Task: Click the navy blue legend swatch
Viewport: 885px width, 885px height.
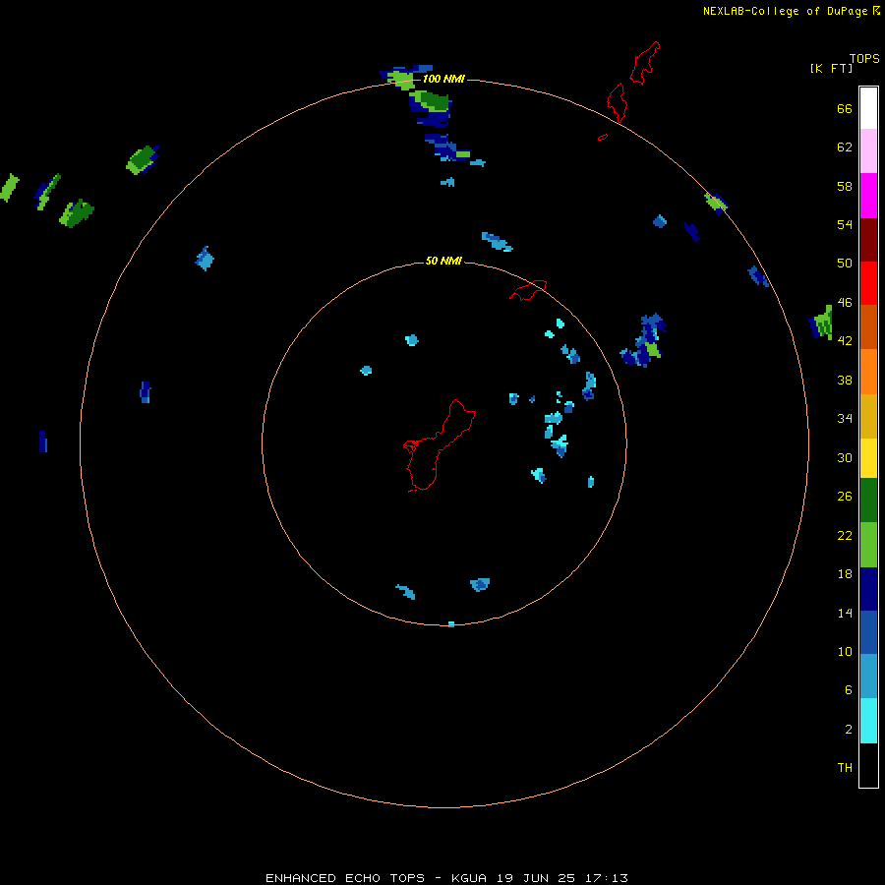Action: [x=868, y=589]
